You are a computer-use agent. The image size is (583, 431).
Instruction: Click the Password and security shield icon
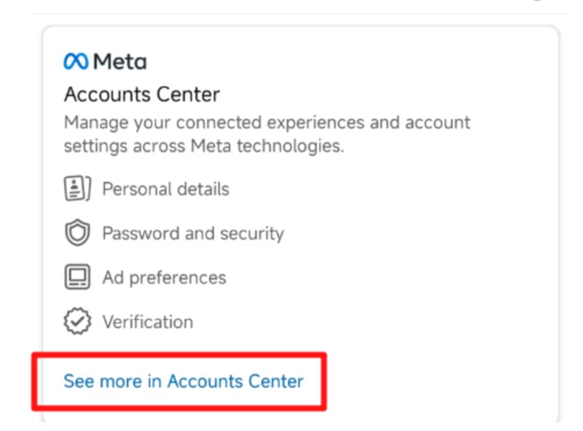(x=77, y=233)
